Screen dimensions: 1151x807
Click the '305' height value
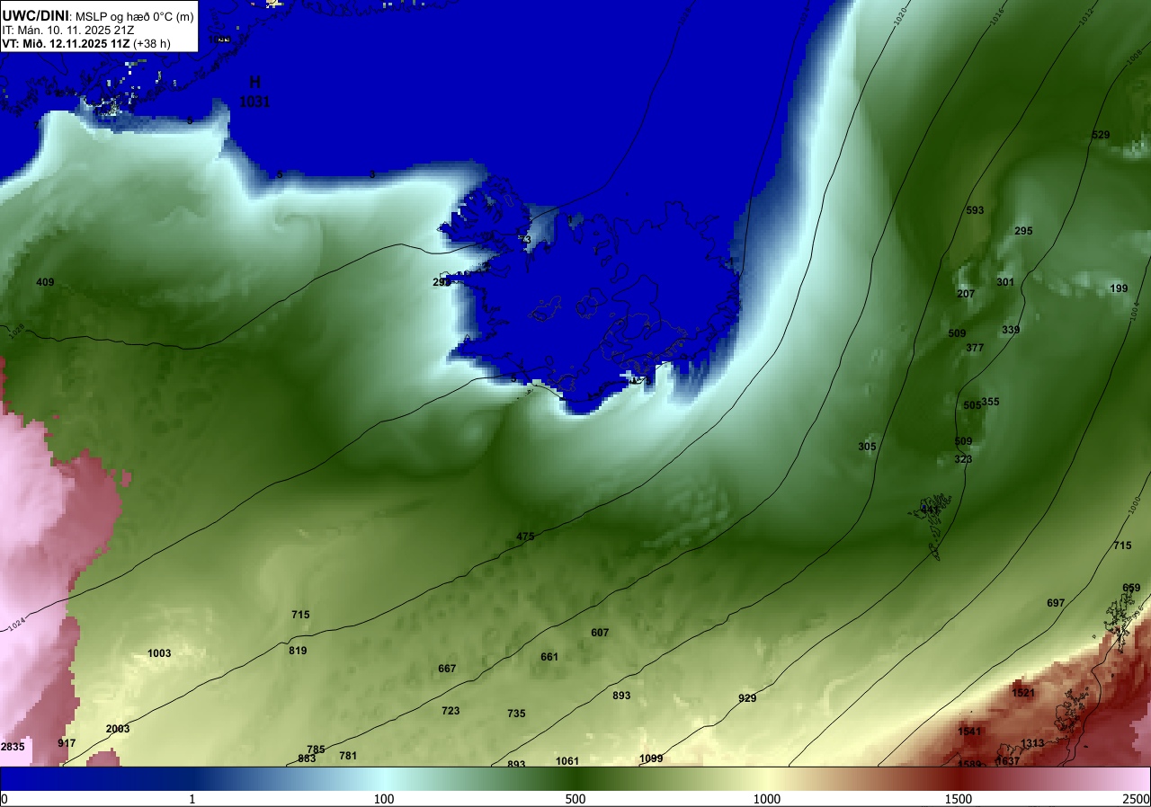pos(867,447)
